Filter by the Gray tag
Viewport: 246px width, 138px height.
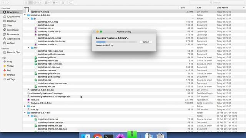(8, 61)
